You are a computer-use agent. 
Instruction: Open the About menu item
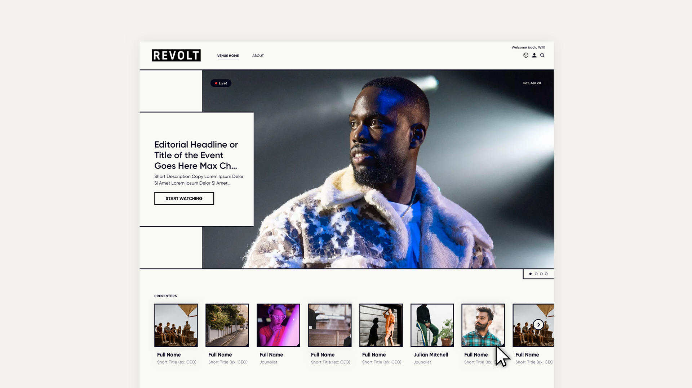tap(258, 56)
